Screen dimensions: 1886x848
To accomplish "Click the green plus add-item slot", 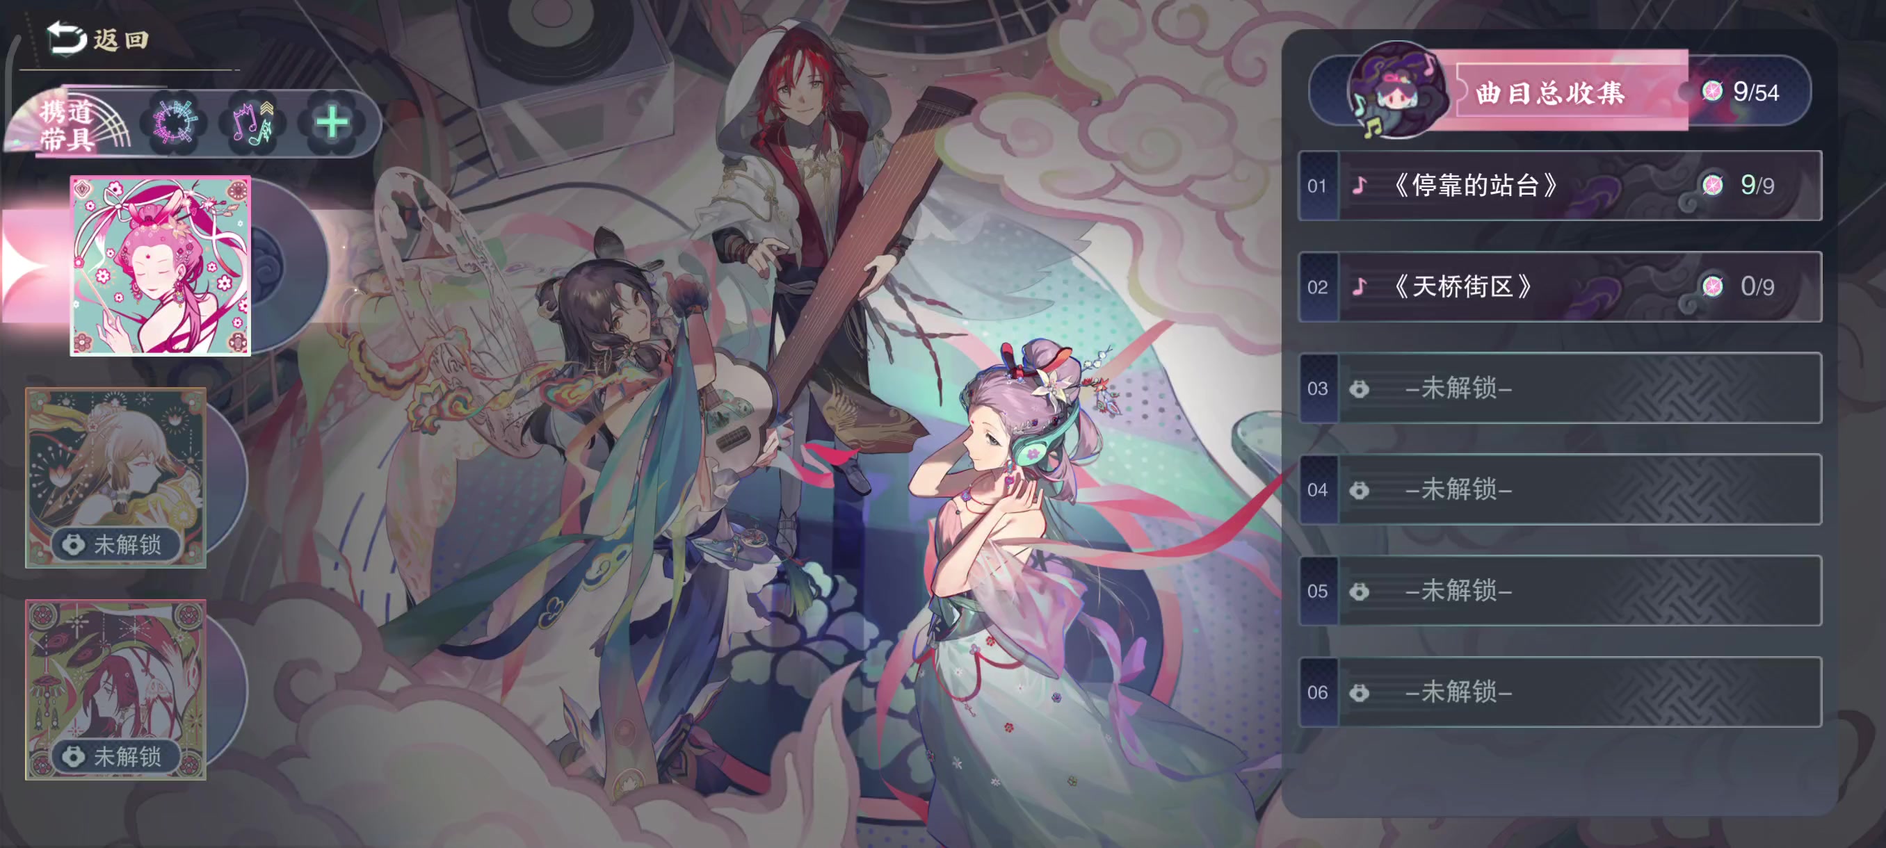I will pyautogui.click(x=332, y=122).
